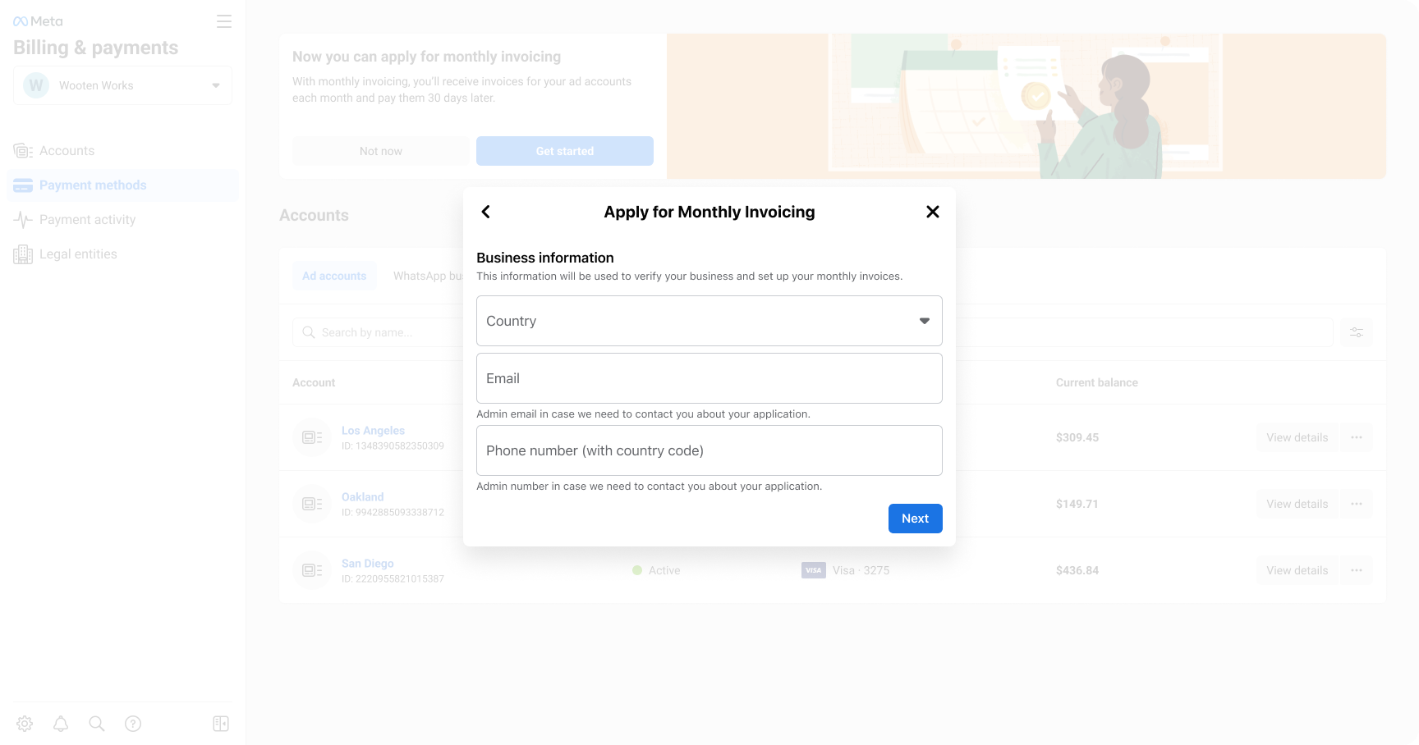The image size is (1419, 745).
Task: View details for the $149.71 account
Action: pyautogui.click(x=1297, y=504)
